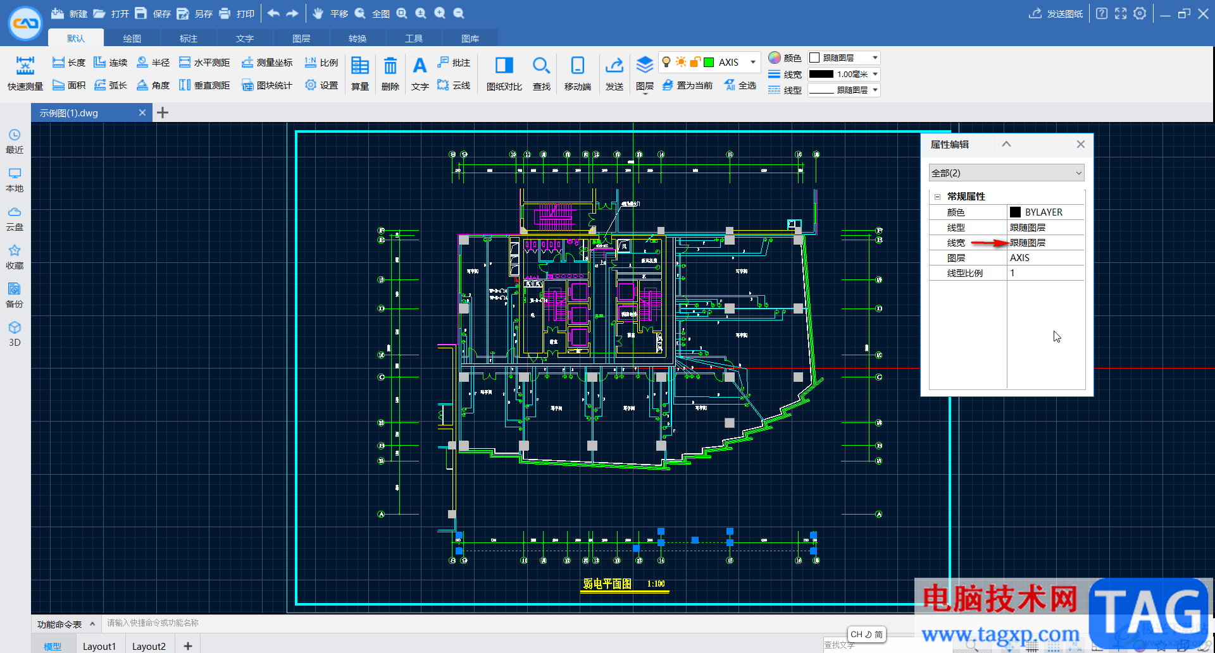Toggle the layer lock icon
Image resolution: width=1215 pixels, height=653 pixels.
pyautogui.click(x=695, y=62)
